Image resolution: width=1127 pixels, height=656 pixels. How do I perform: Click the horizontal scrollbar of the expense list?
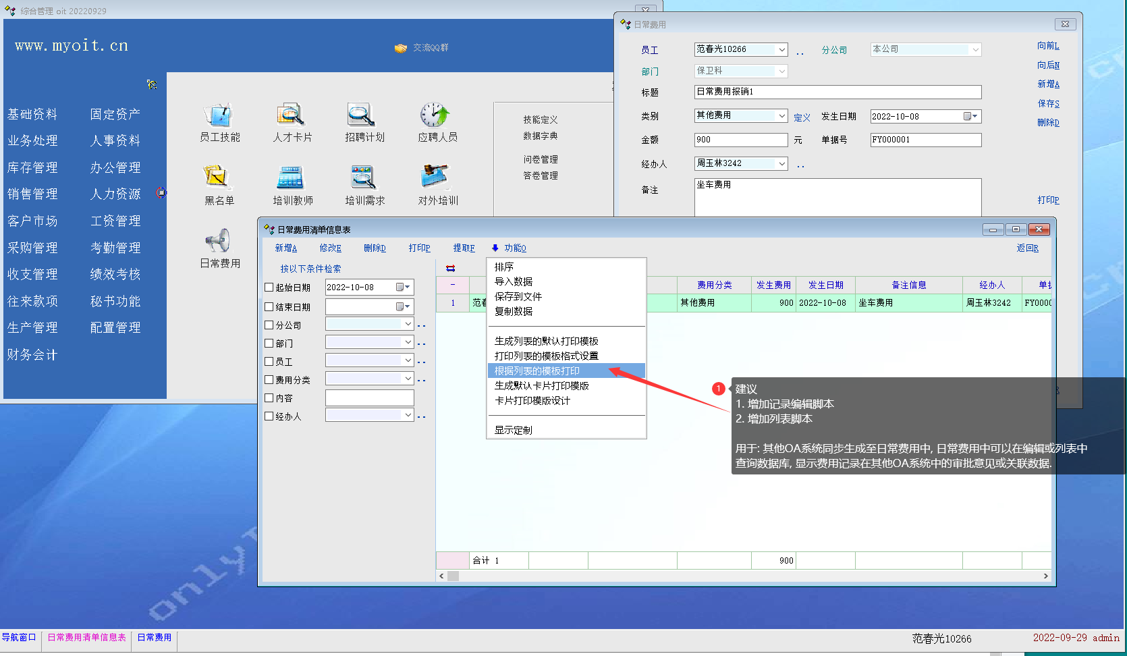(742, 576)
